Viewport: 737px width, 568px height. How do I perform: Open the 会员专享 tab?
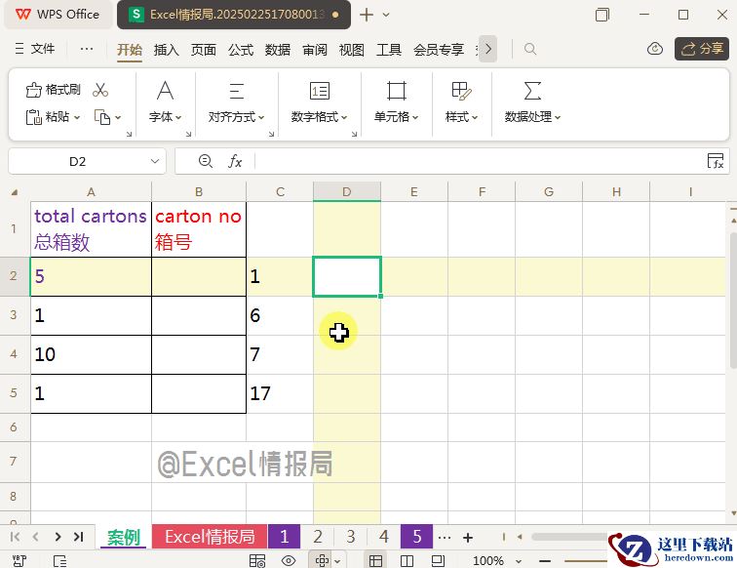439,50
